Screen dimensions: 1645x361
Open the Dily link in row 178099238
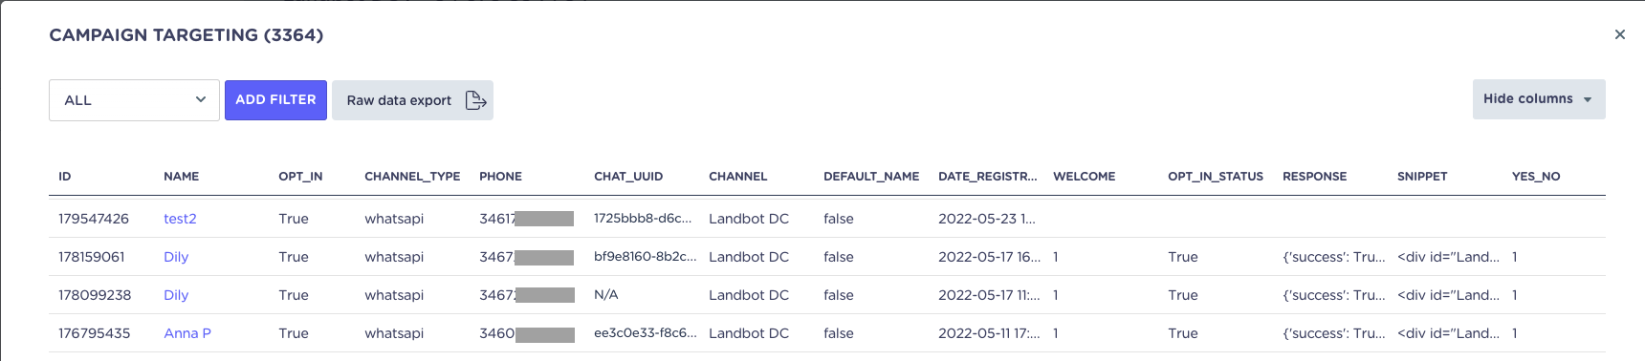coord(176,295)
